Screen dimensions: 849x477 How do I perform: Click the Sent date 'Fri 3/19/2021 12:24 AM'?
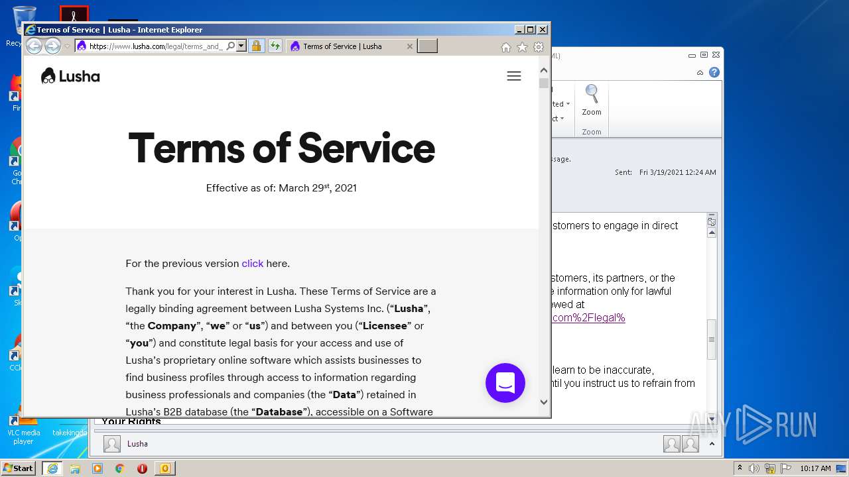pyautogui.click(x=678, y=172)
